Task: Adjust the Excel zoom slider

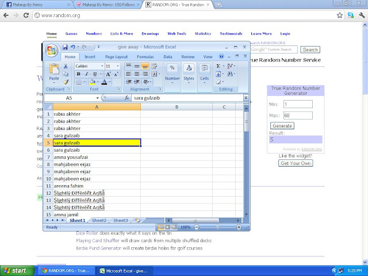Action: pos(217,227)
